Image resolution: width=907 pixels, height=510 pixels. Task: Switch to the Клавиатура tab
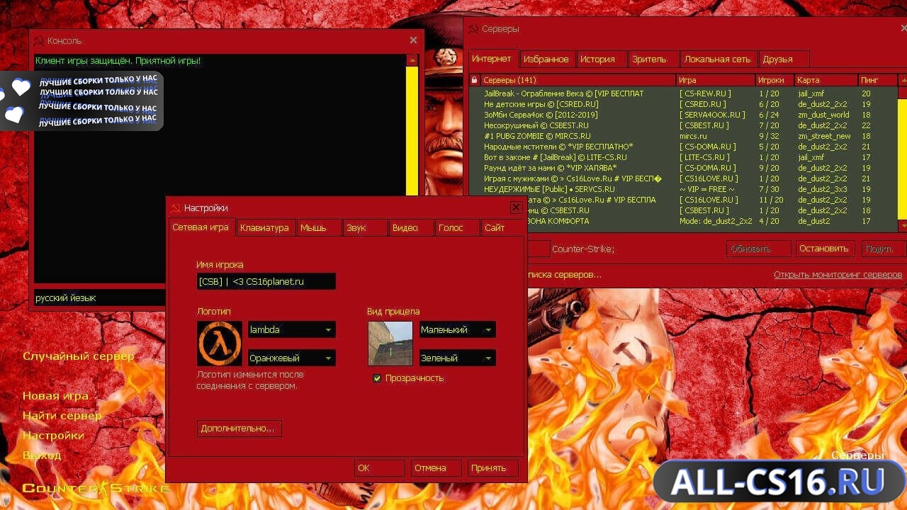coord(265,228)
